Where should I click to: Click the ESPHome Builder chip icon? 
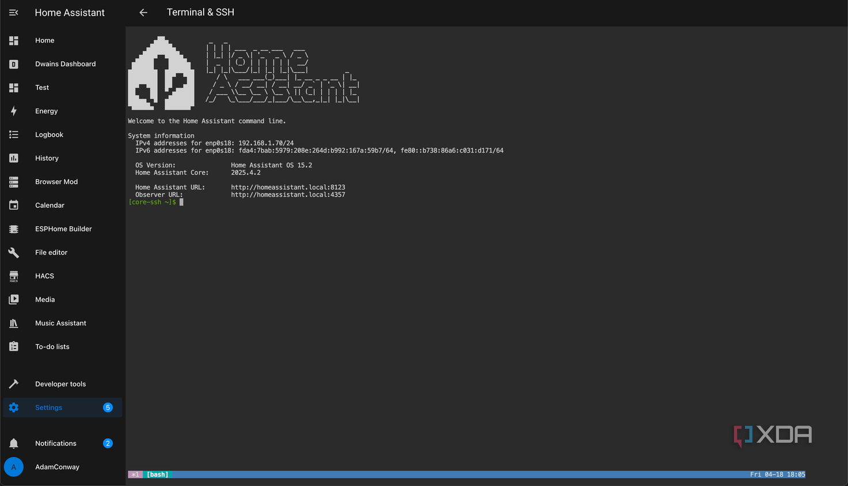coord(14,229)
